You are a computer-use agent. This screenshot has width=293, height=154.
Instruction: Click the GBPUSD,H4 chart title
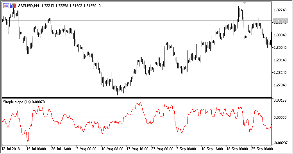(x=29, y=6)
